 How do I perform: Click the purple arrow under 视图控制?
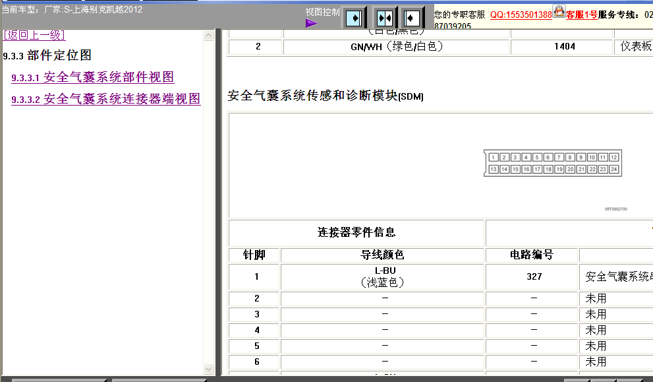tap(311, 24)
